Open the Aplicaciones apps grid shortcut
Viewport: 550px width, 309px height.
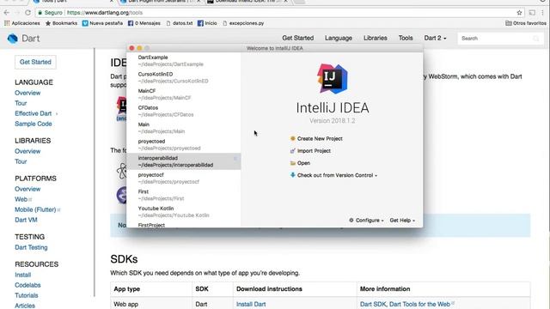[x=22, y=23]
